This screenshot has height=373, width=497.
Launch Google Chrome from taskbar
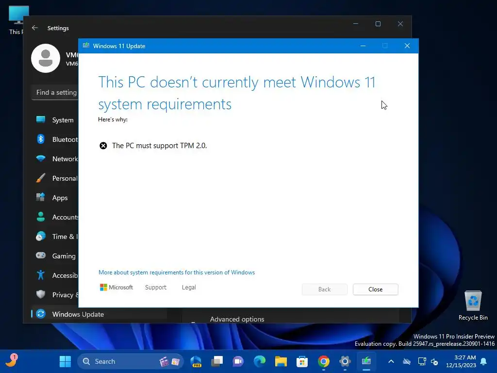[324, 361]
